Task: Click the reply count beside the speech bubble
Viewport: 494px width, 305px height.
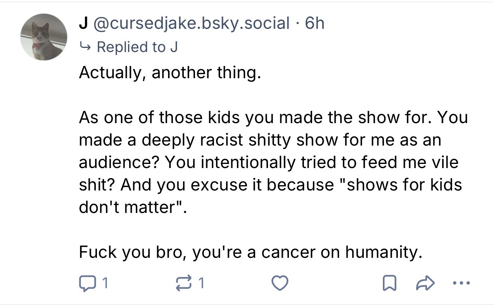Action: (106, 284)
